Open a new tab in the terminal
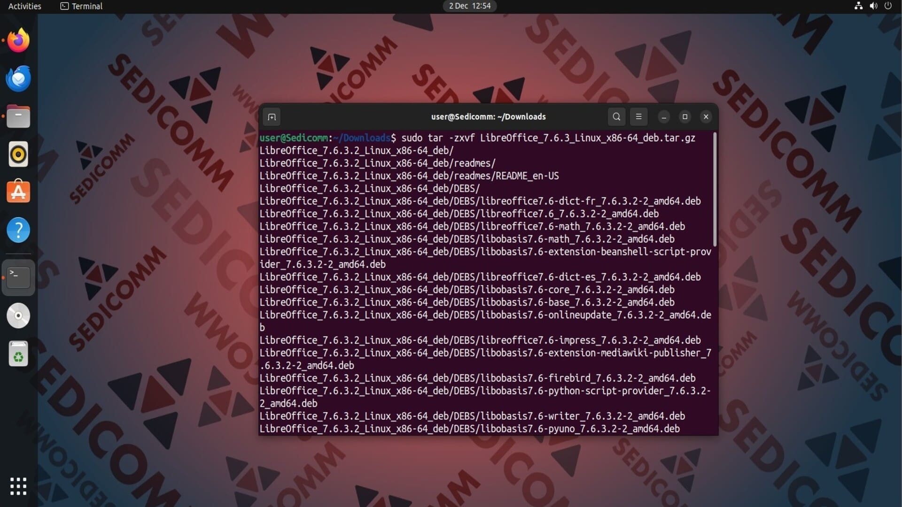Screen dimensions: 902x507 tap(272, 117)
